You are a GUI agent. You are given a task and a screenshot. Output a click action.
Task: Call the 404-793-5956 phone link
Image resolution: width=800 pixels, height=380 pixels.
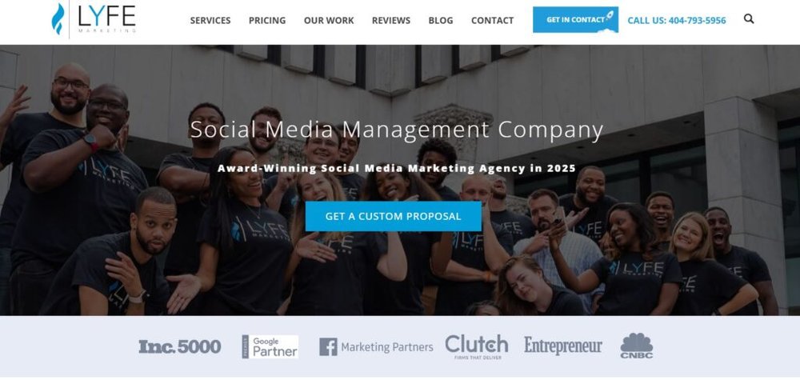click(677, 21)
